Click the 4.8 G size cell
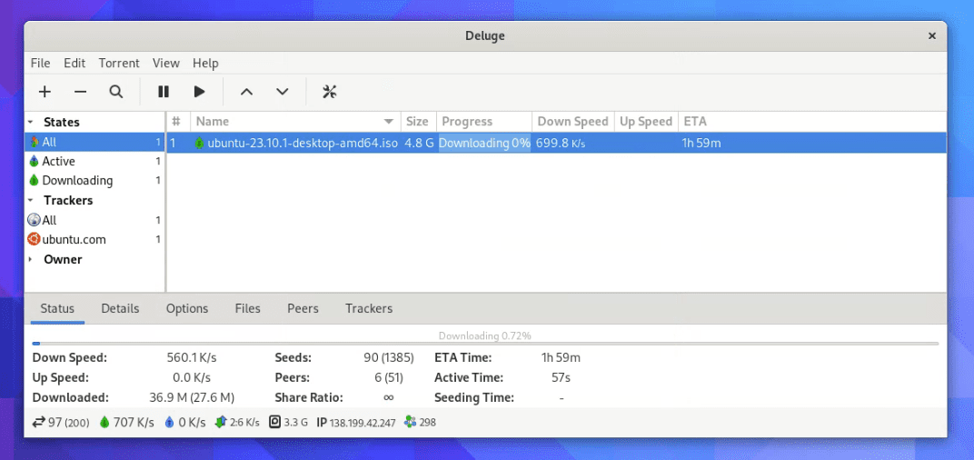Viewport: 974px width, 460px height. pos(419,143)
